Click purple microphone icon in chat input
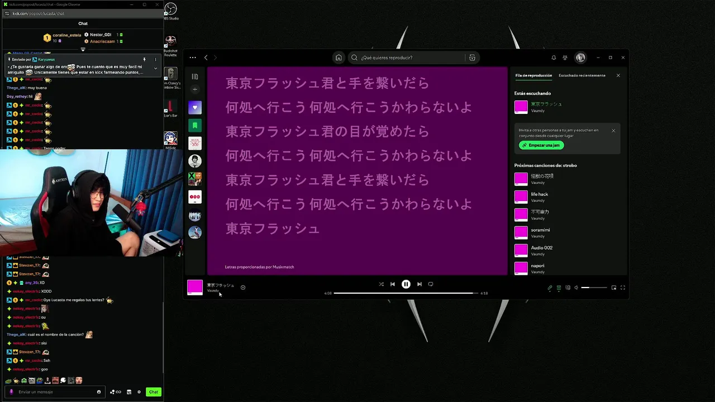 11,392
